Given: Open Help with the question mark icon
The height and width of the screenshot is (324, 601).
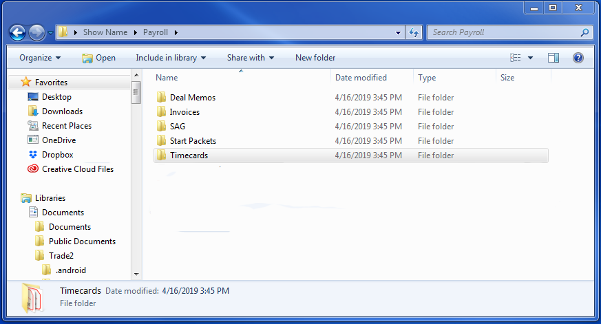Looking at the screenshot, I should pos(578,58).
